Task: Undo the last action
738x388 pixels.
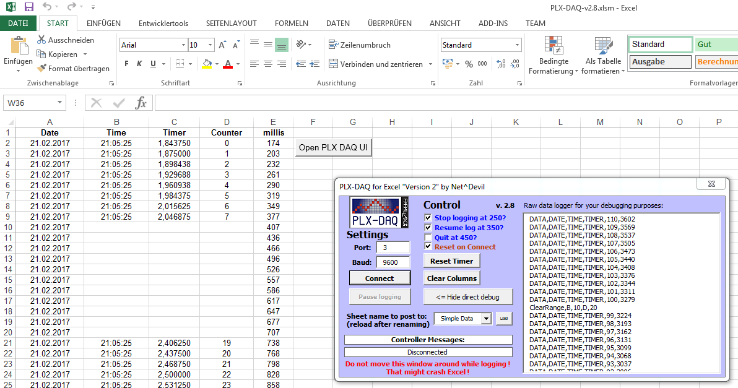Action: pyautogui.click(x=47, y=7)
